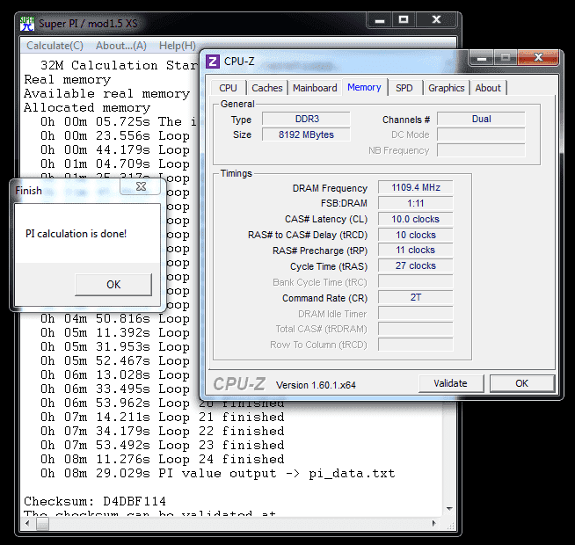Click the Super PI scroll right arrow
Viewport: 575px width, 545px height.
[x=434, y=523]
